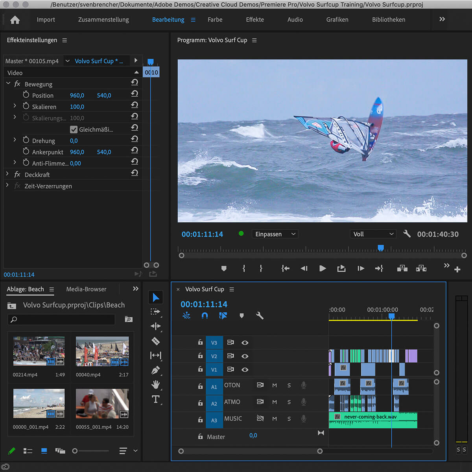Add marker in program monitor
The height and width of the screenshot is (472, 472).
coord(224,268)
